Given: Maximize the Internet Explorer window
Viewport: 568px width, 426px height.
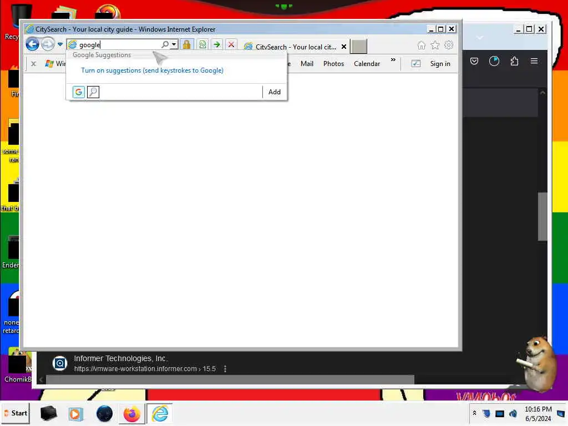Looking at the screenshot, I should (x=440, y=29).
